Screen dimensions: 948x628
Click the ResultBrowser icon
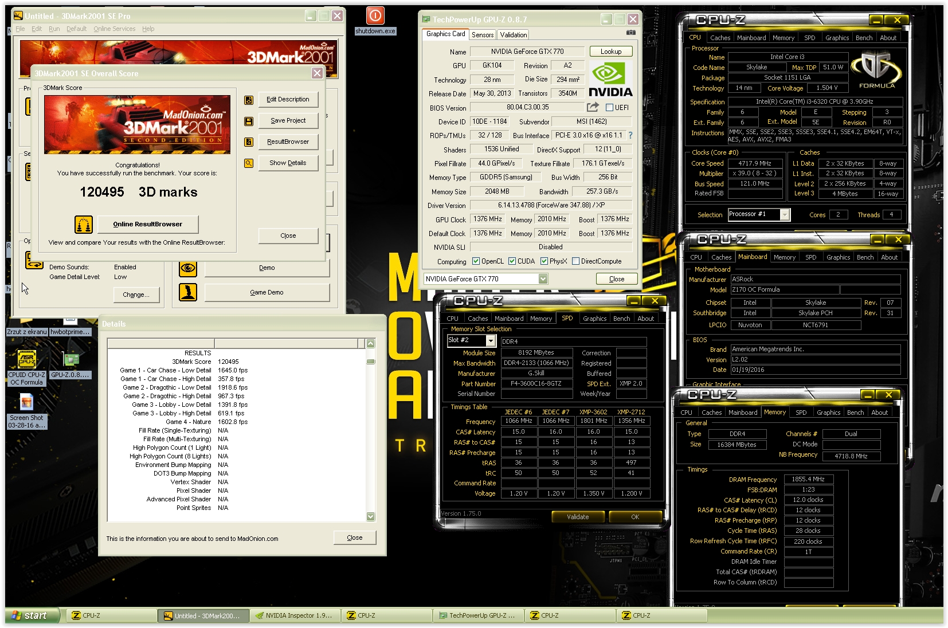249,142
